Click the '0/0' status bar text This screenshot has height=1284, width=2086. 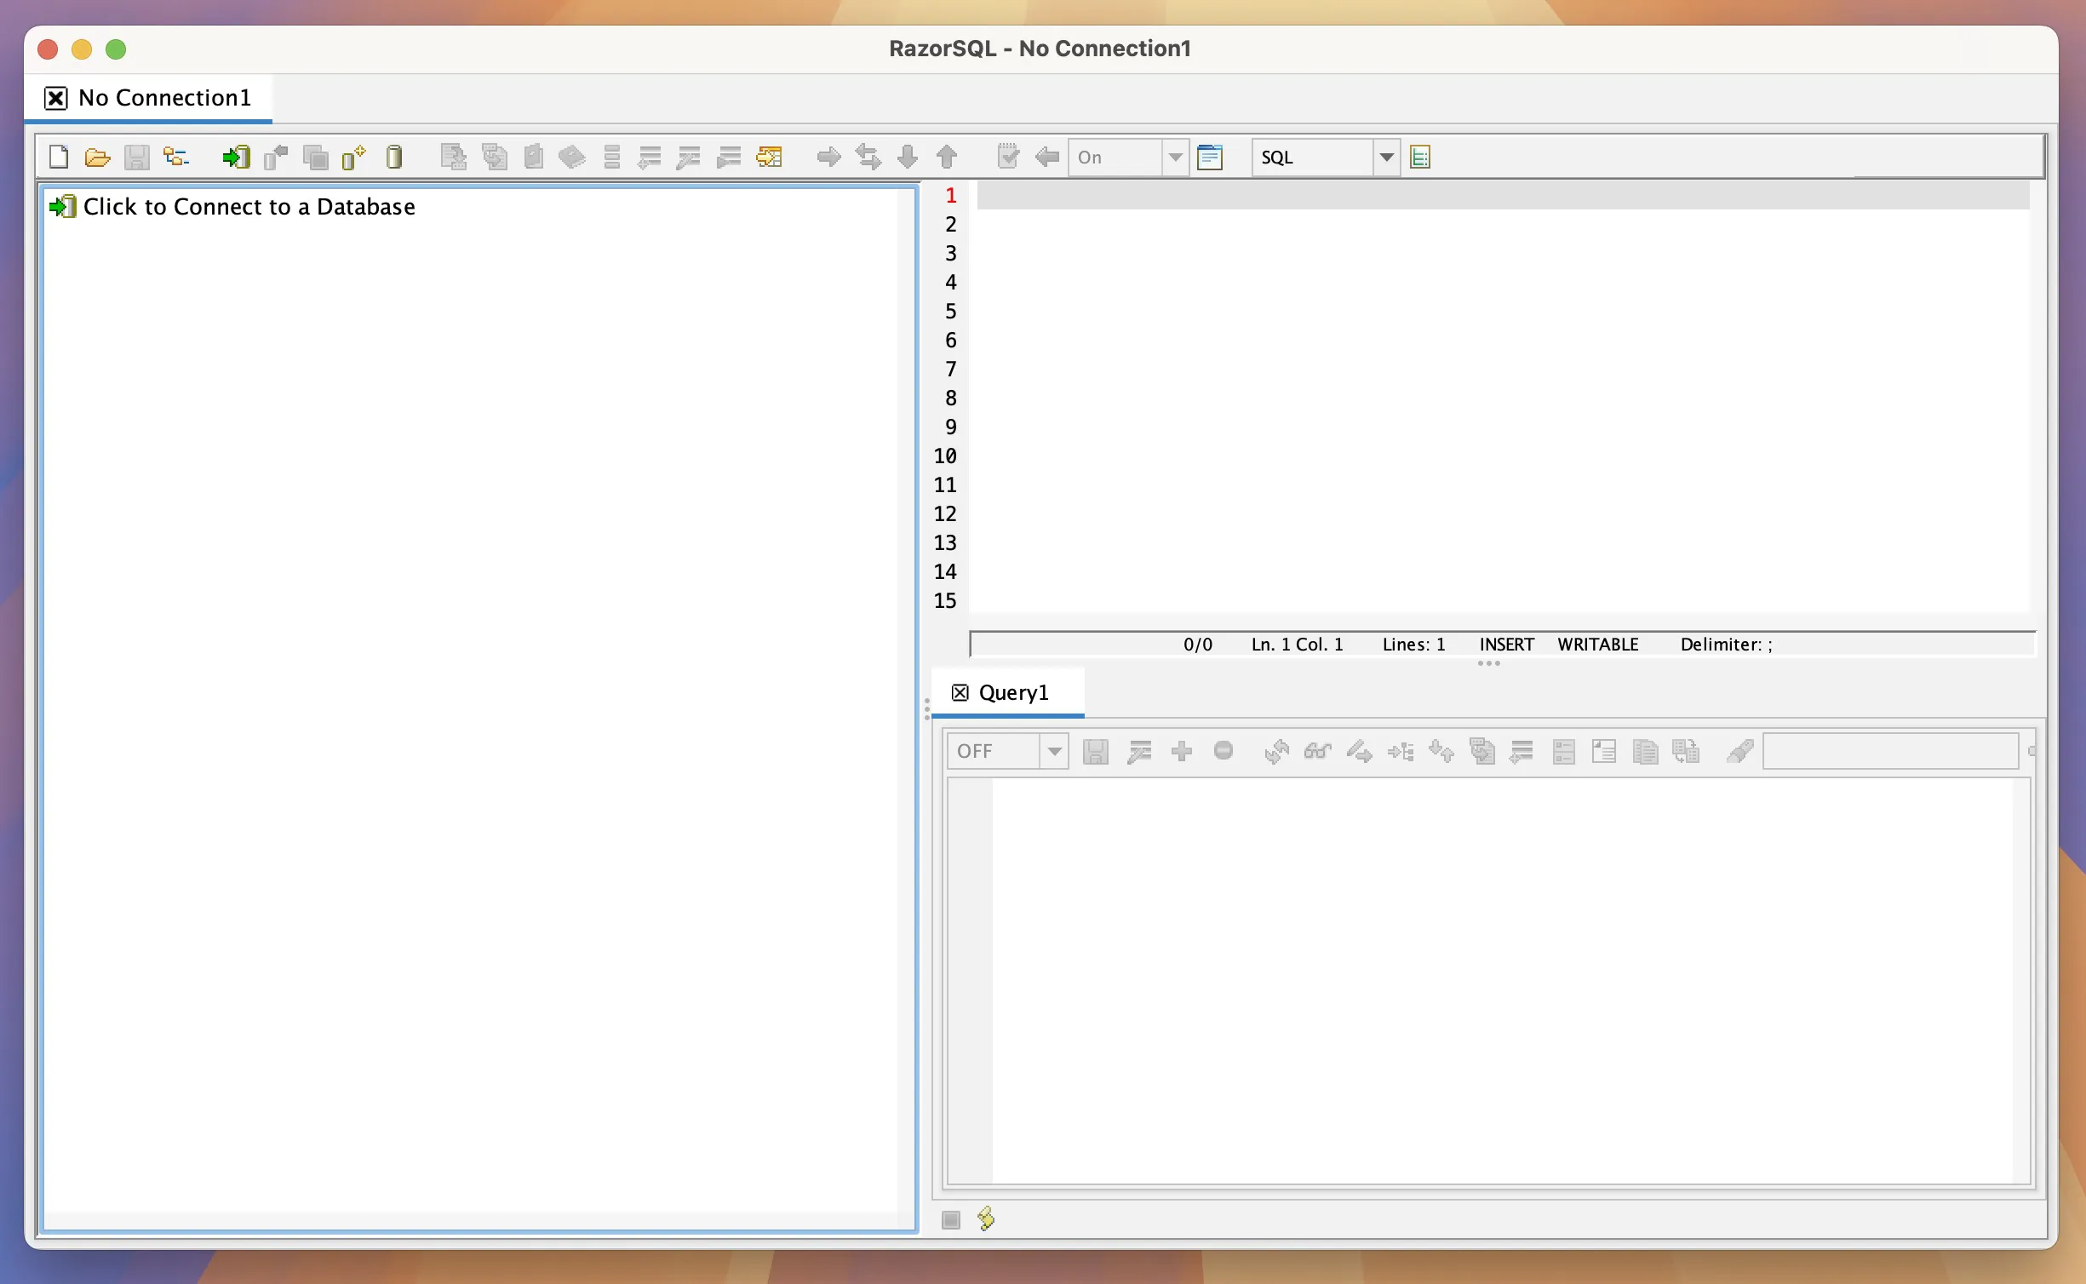click(1197, 645)
